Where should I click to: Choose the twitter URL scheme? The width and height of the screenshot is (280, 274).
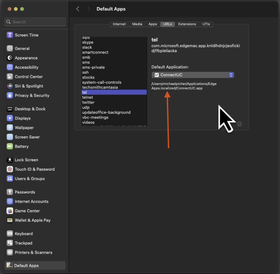(x=114, y=102)
